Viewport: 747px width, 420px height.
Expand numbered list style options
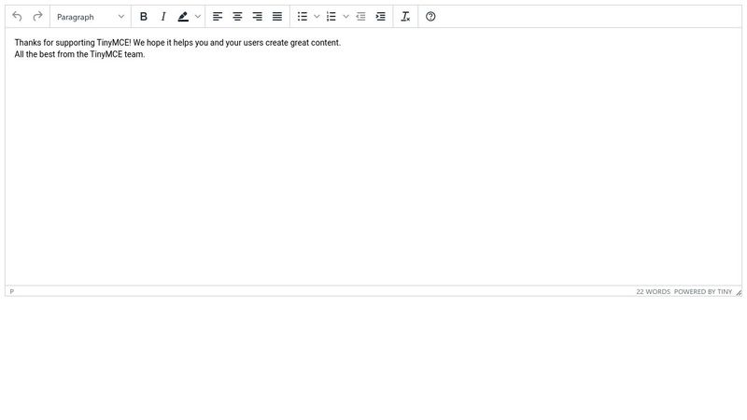pos(345,17)
